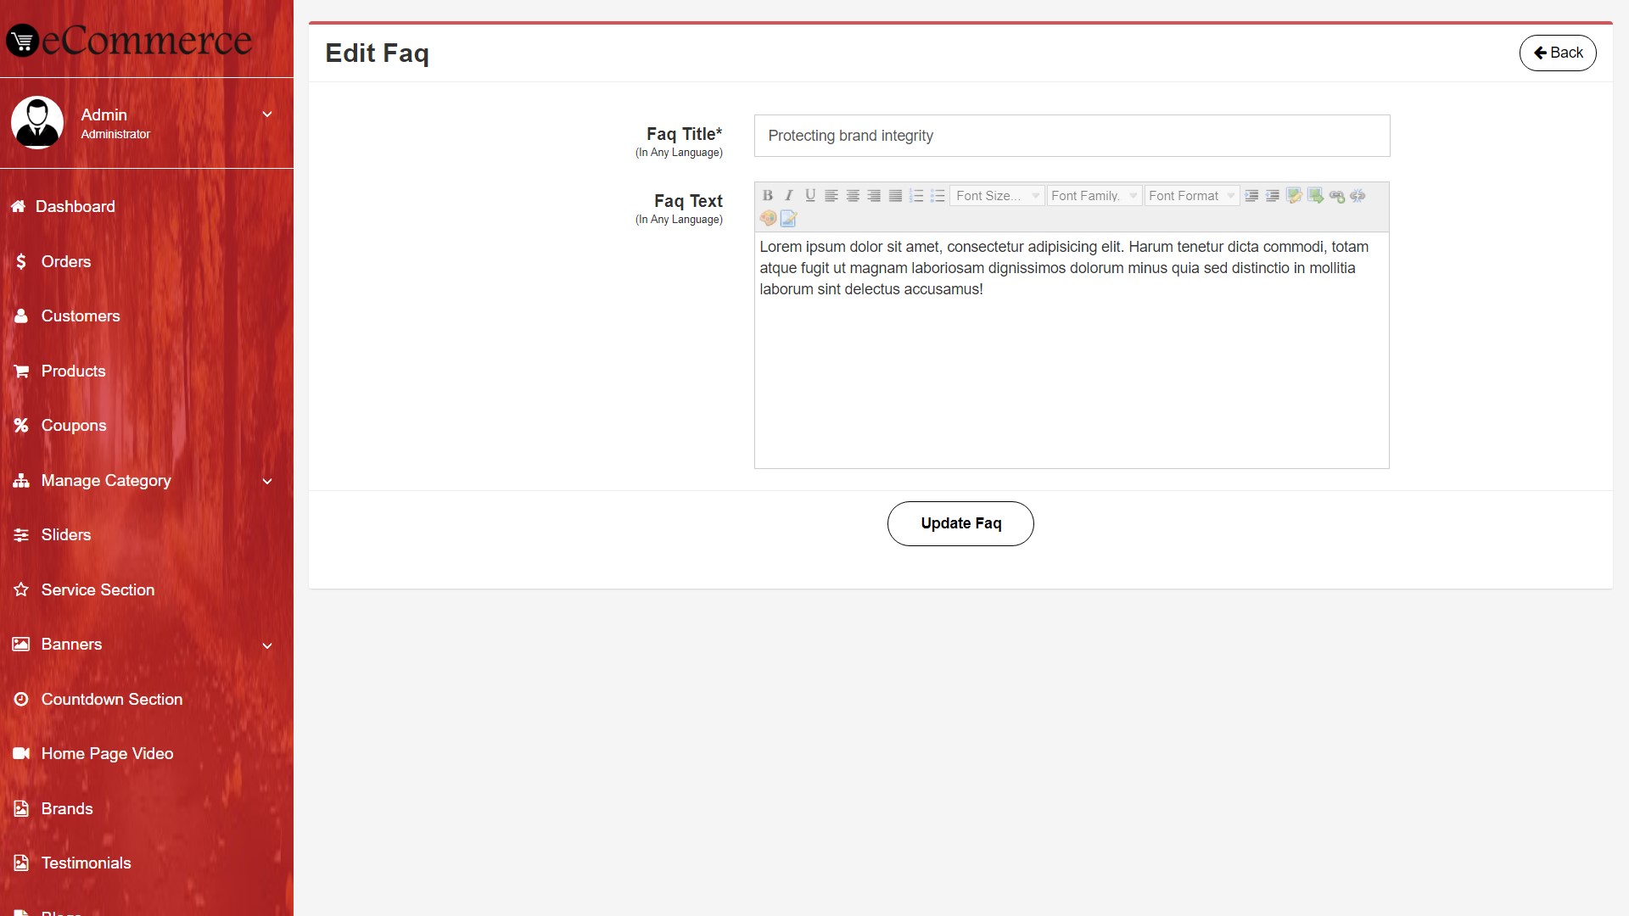Toggle underline formatting in the editor

[810, 196]
